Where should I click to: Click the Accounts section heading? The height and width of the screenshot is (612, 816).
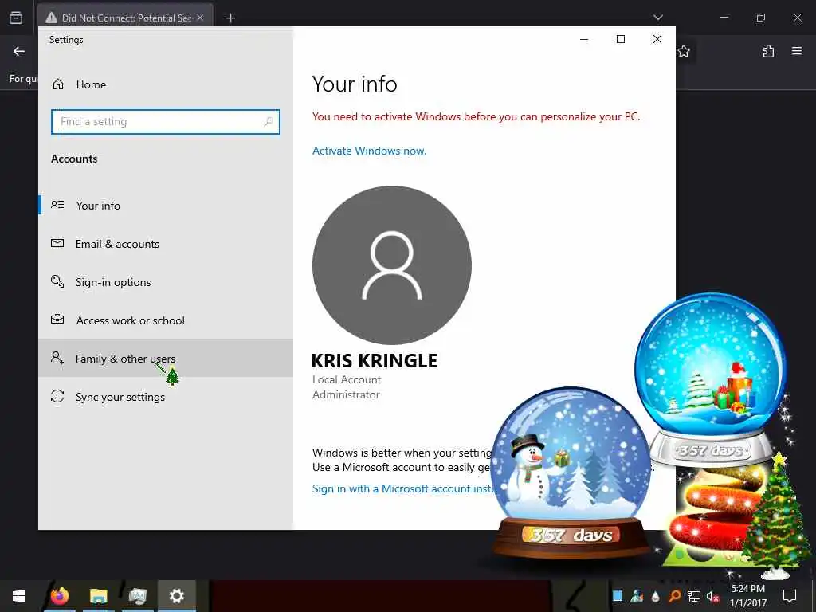click(74, 159)
